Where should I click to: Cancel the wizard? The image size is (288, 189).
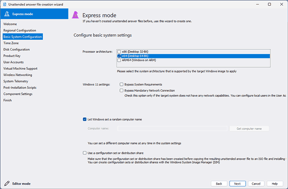256,184
